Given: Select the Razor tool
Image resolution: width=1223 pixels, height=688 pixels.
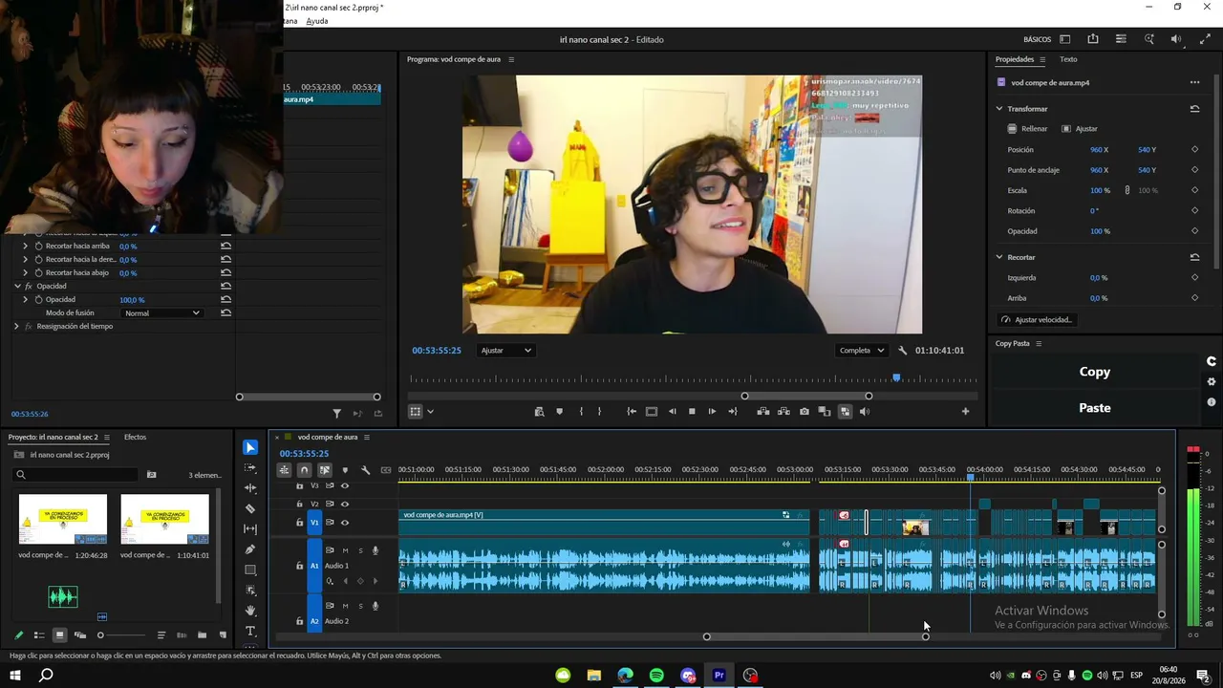Looking at the screenshot, I should click(x=250, y=508).
